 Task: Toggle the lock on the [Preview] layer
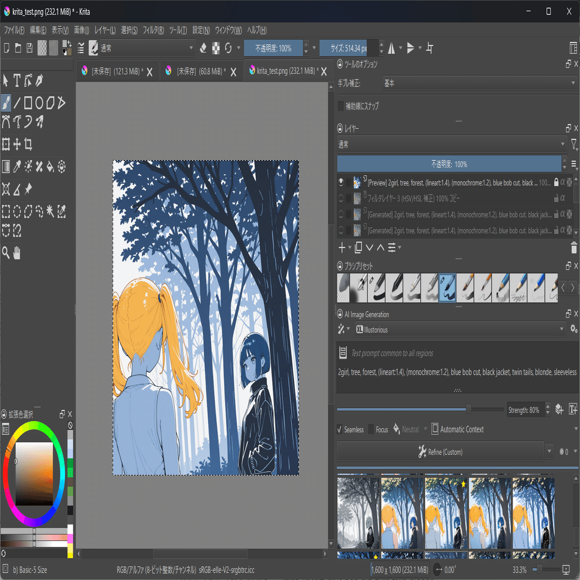pyautogui.click(x=556, y=182)
